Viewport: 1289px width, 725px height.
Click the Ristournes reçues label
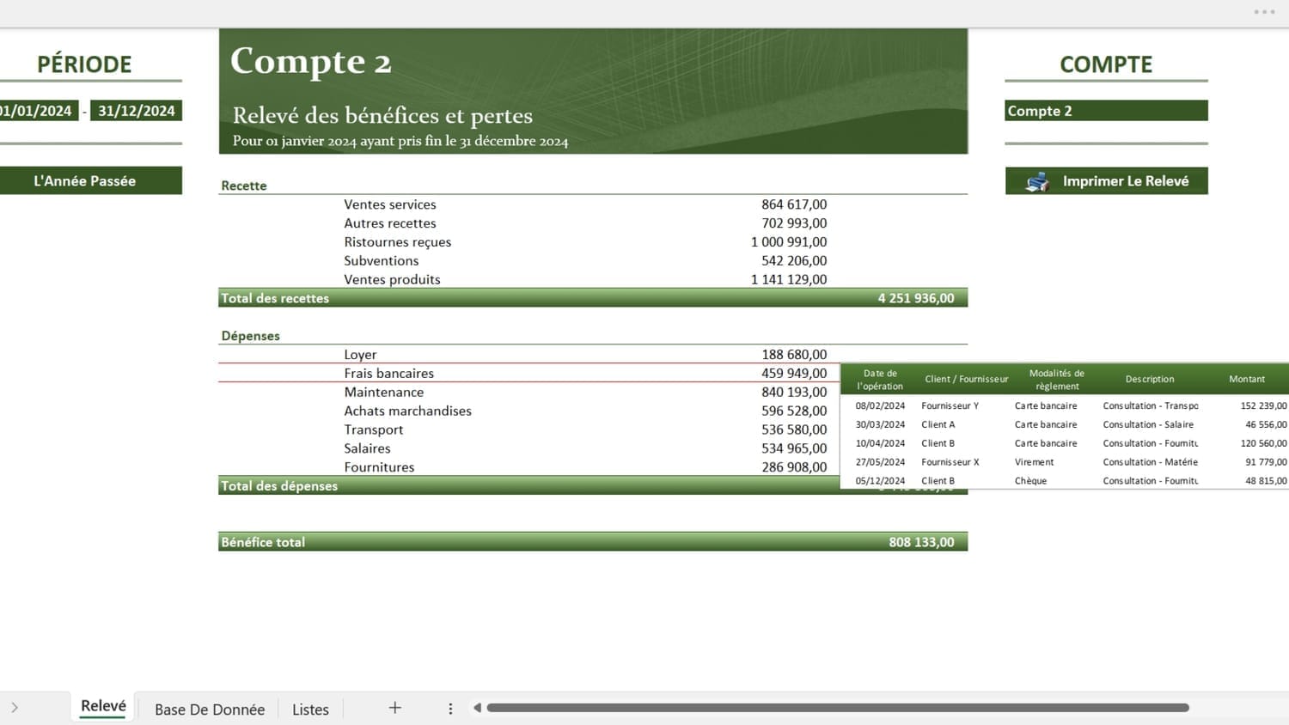coord(398,242)
